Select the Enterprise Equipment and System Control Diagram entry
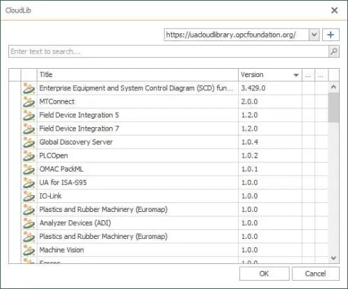Screen dimensions: 348x289 [x=136, y=88]
